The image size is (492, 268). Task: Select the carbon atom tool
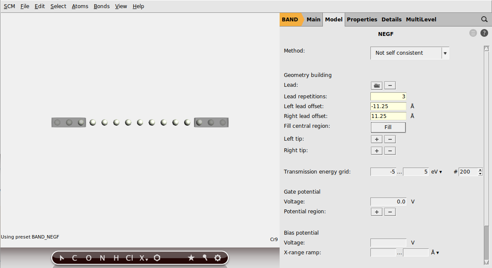coord(74,258)
